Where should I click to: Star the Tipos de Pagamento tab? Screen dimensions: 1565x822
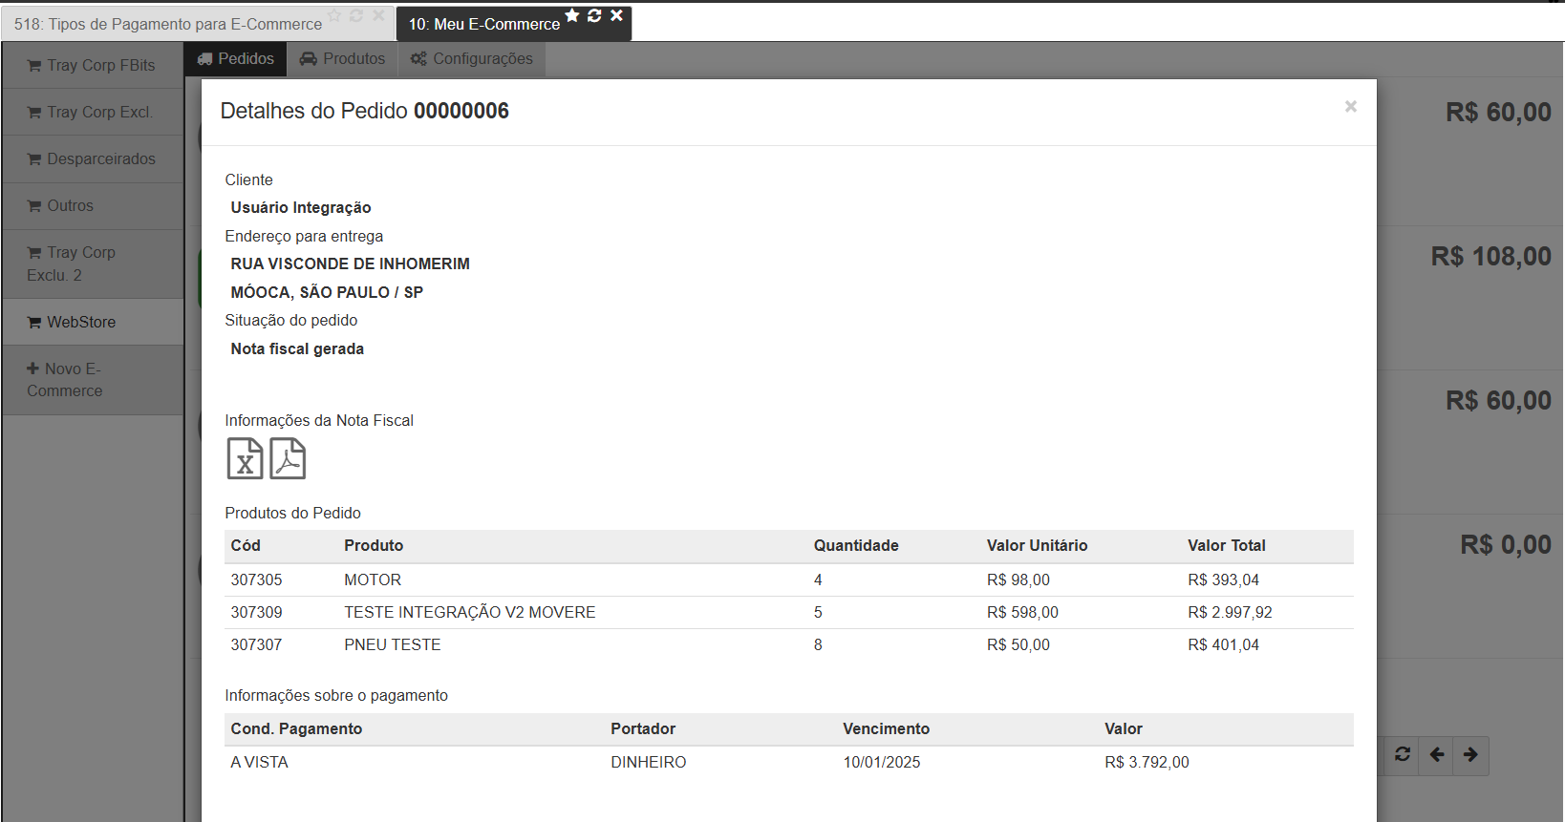coord(334,16)
